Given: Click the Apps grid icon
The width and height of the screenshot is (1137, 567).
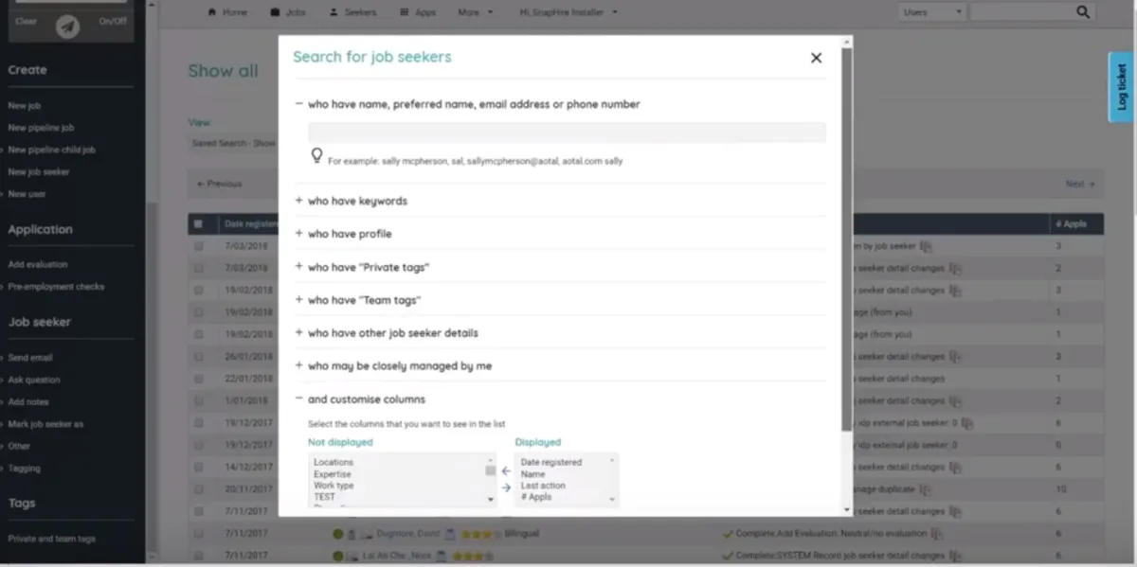Looking at the screenshot, I should click(405, 12).
